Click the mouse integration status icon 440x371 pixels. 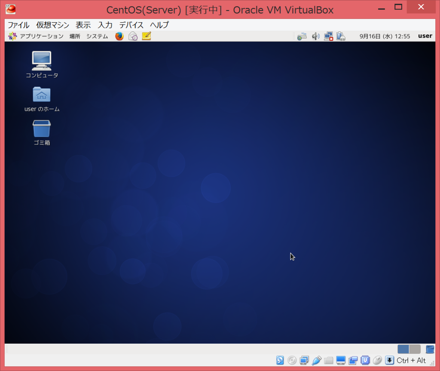pos(377,360)
